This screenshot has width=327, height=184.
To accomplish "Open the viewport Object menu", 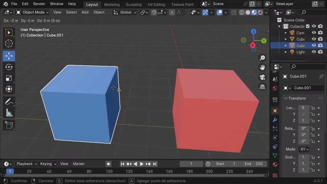I will (x=99, y=12).
